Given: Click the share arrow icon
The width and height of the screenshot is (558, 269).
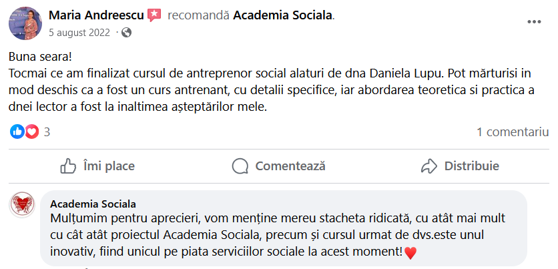Looking at the screenshot, I should click(x=429, y=166).
